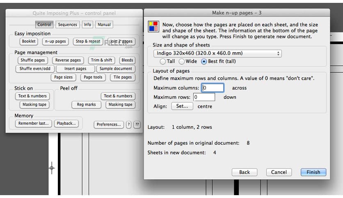Switch to the Sequences tab

[x=67, y=25]
